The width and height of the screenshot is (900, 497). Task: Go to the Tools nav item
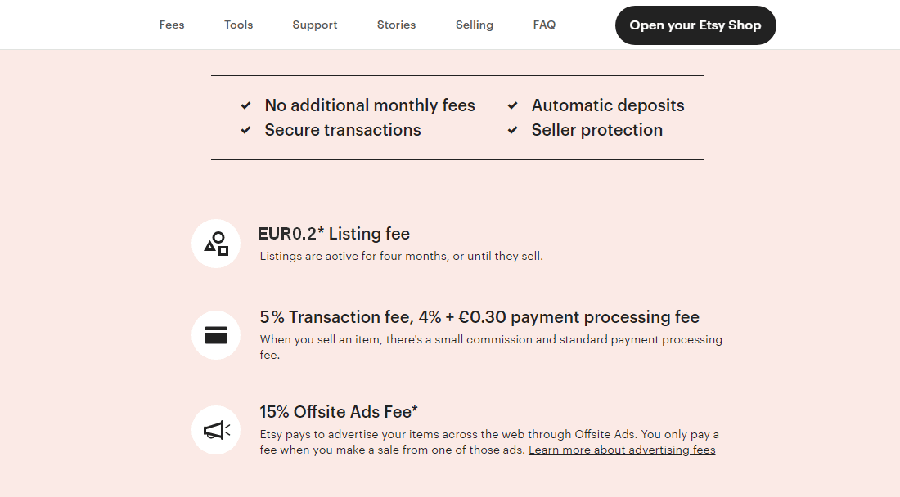point(239,25)
